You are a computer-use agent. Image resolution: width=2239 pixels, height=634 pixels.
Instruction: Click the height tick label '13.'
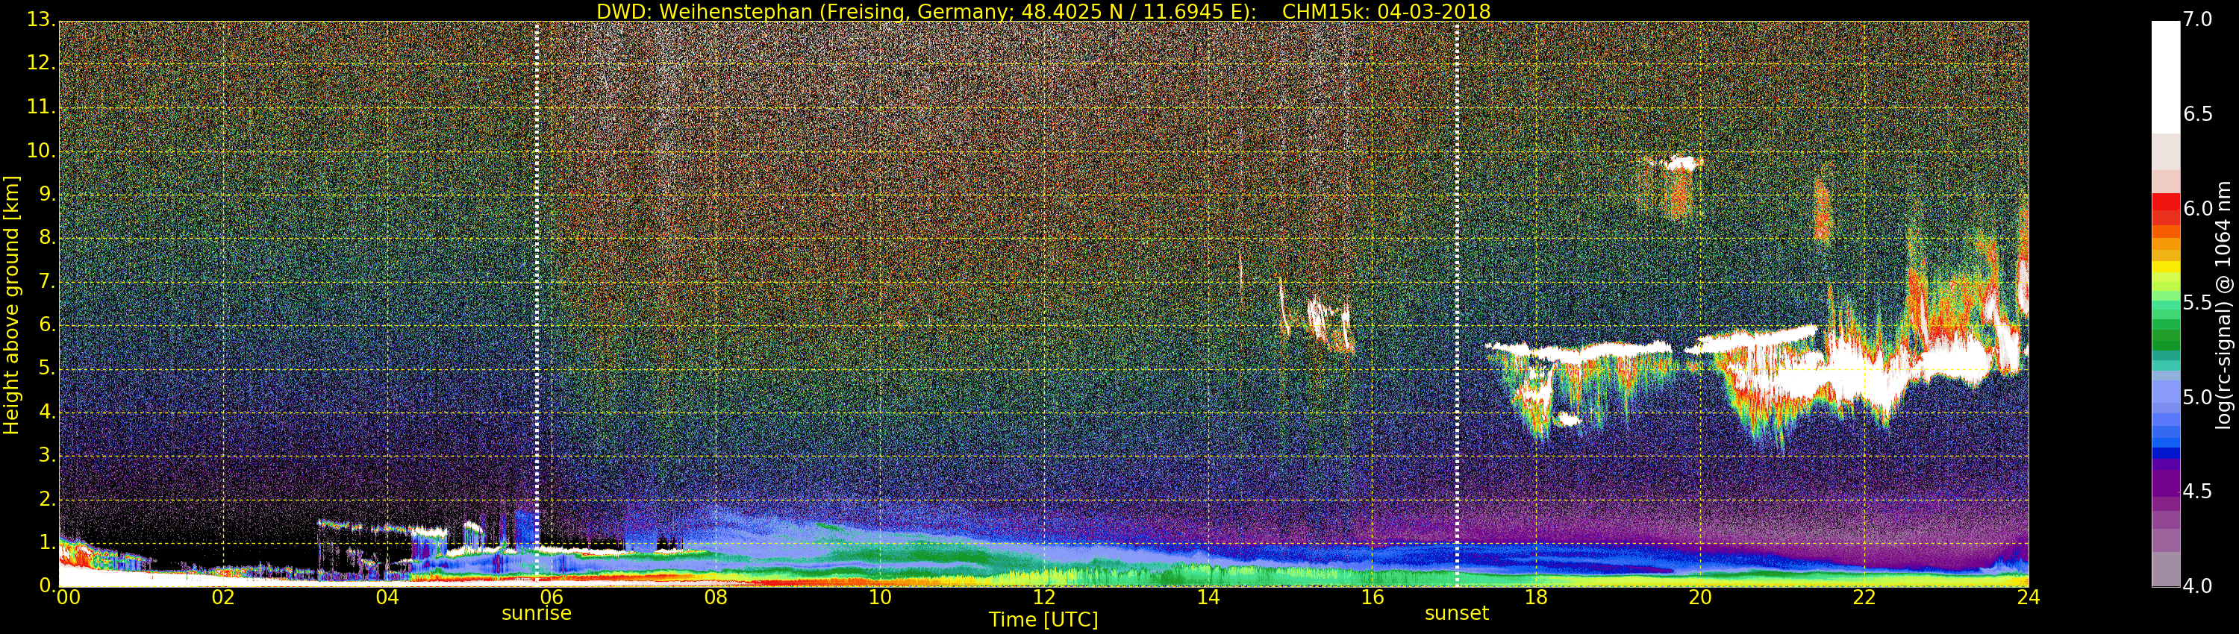pyautogui.click(x=41, y=19)
